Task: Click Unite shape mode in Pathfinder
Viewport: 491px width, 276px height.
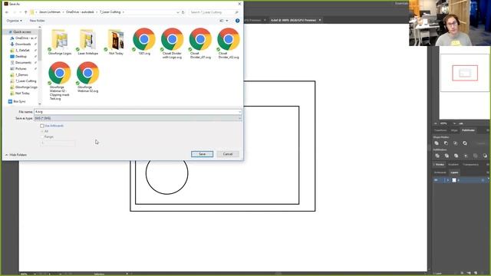Action: [x=437, y=143]
